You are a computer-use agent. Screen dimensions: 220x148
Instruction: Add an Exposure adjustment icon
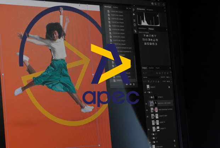(153, 36)
